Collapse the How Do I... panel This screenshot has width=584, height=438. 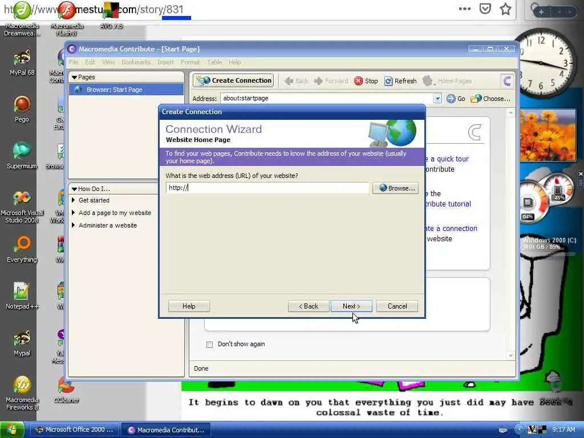(75, 189)
